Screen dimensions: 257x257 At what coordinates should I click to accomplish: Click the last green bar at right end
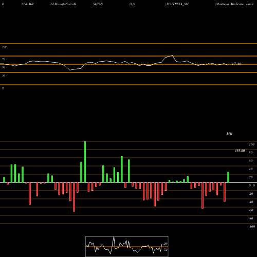(x=228, y=177)
